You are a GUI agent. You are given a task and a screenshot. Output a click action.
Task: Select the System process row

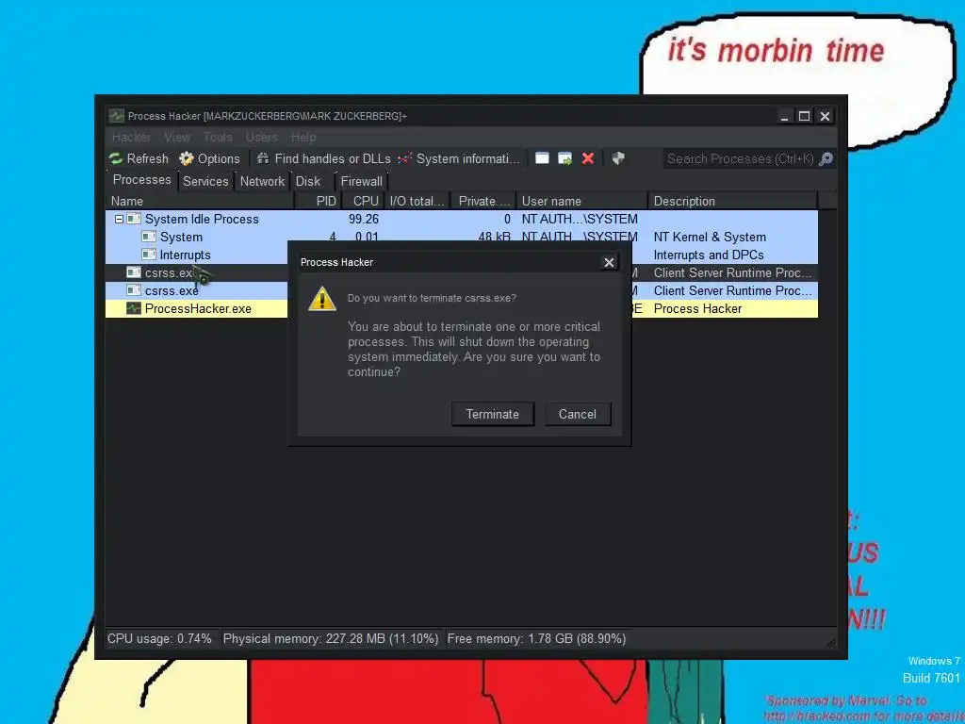pyautogui.click(x=462, y=235)
